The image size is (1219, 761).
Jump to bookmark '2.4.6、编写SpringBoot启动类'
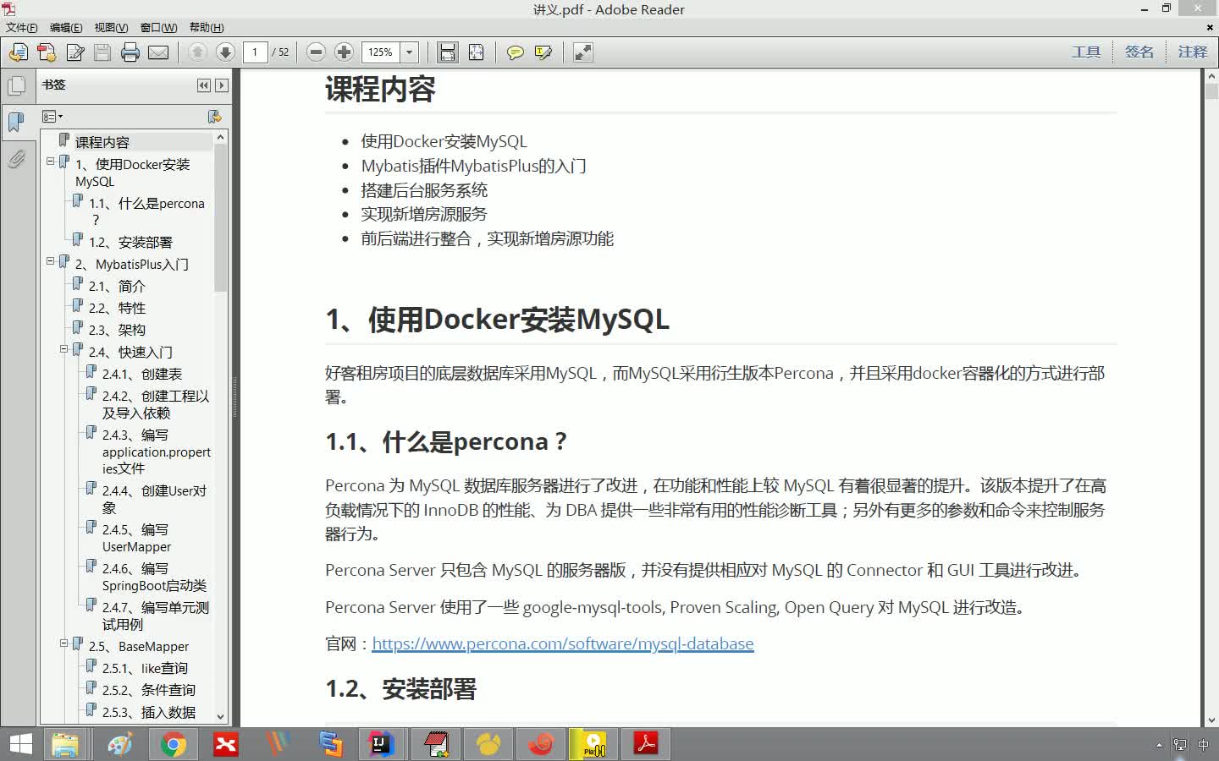tap(154, 577)
